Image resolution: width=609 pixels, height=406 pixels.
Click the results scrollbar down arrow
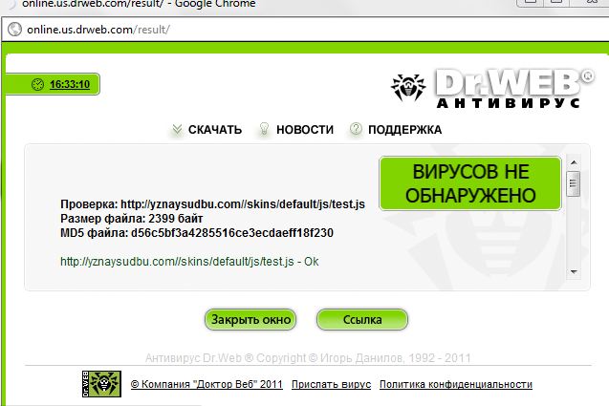574,271
